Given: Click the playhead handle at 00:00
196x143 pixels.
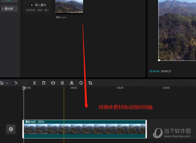Looking at the screenshot, I should pyautogui.click(x=24, y=88).
